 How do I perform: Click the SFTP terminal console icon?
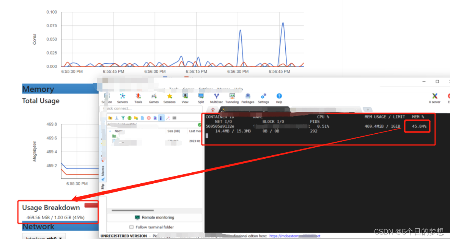(x=174, y=118)
